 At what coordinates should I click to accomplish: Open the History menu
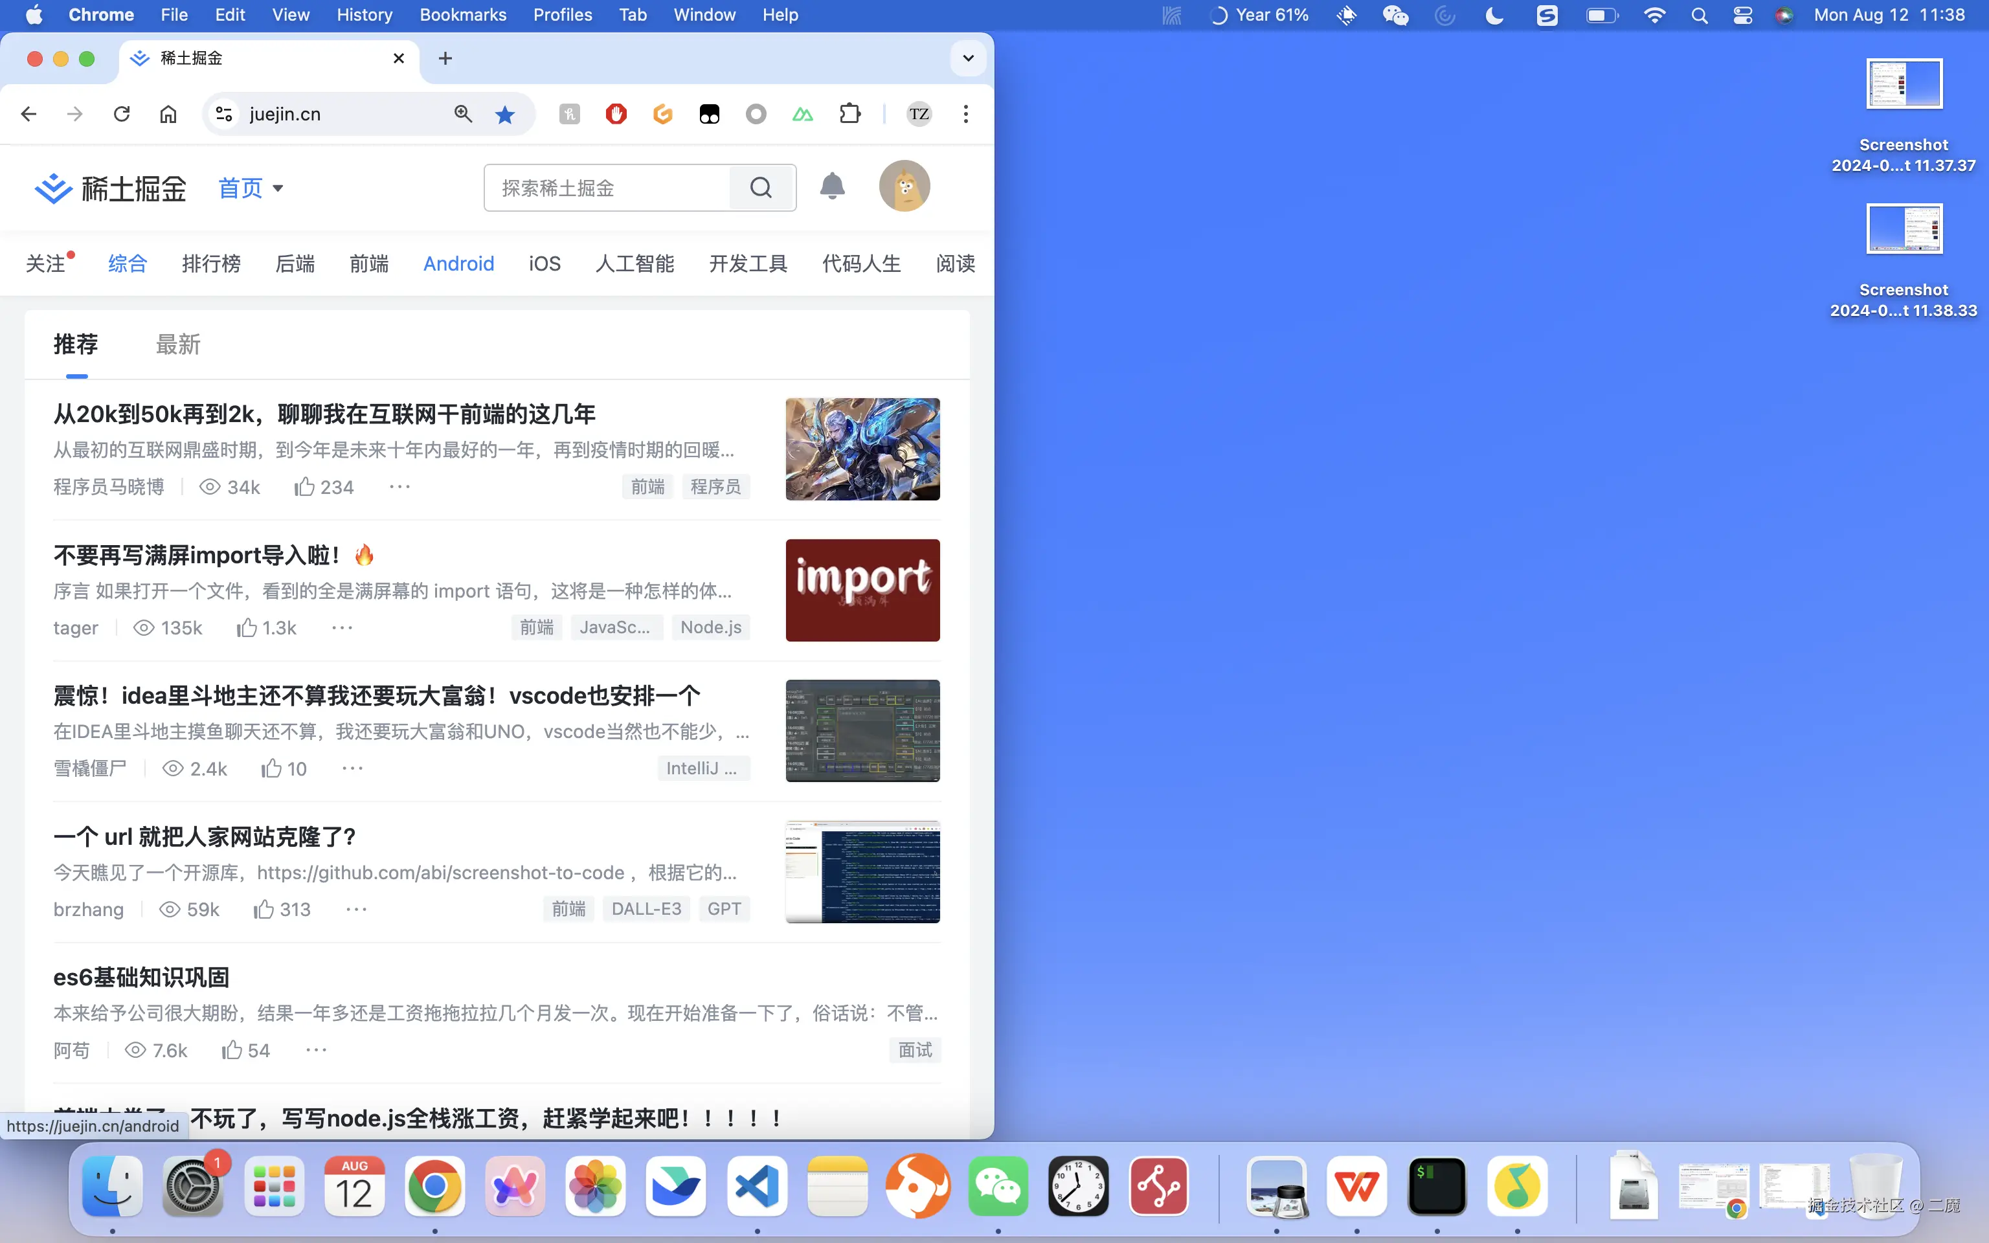[364, 15]
